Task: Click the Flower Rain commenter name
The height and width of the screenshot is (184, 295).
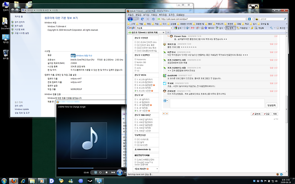Action: 180,36
